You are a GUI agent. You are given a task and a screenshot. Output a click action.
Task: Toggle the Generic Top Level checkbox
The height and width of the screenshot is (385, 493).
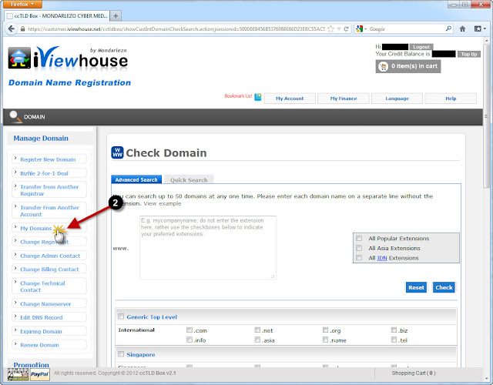point(121,316)
